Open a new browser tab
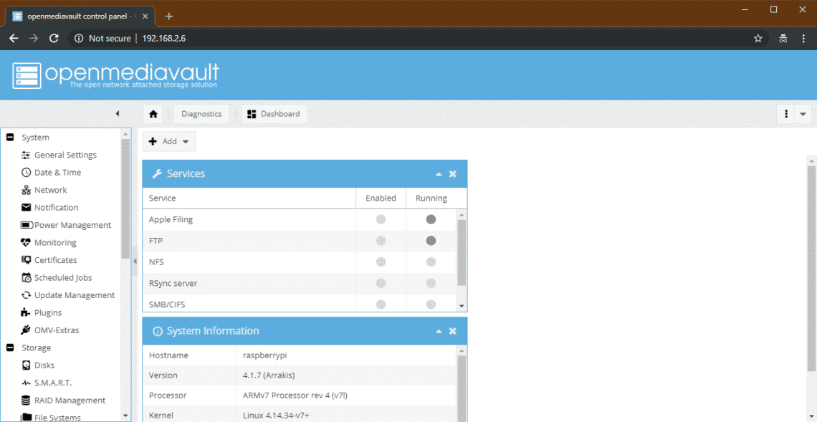 click(x=169, y=16)
